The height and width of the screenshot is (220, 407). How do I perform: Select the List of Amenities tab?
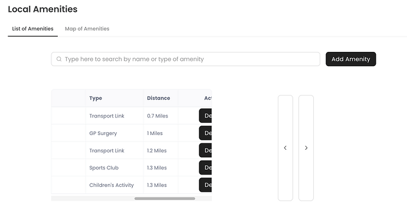32,29
